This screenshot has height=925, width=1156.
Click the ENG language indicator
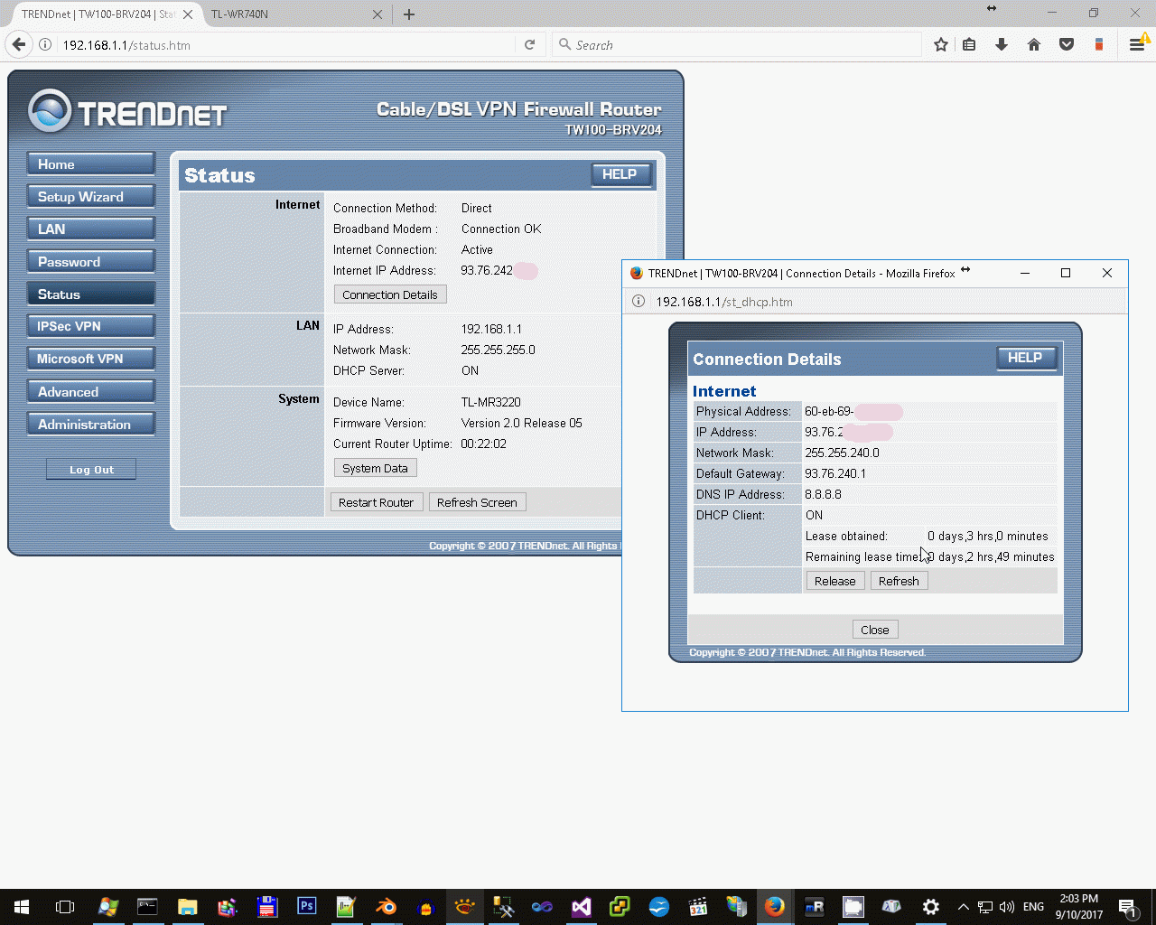tap(1034, 907)
